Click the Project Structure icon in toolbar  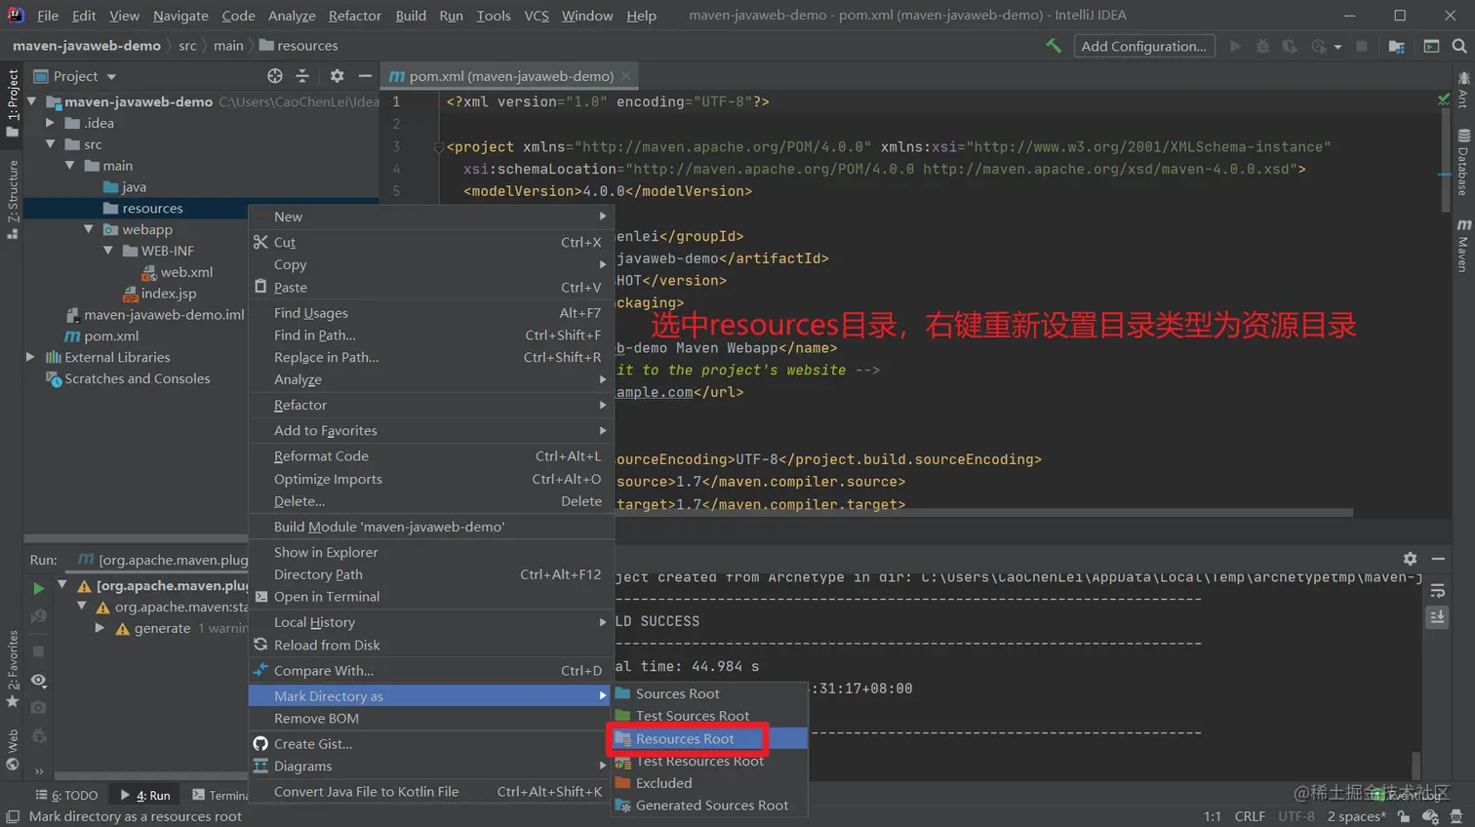coord(1397,46)
